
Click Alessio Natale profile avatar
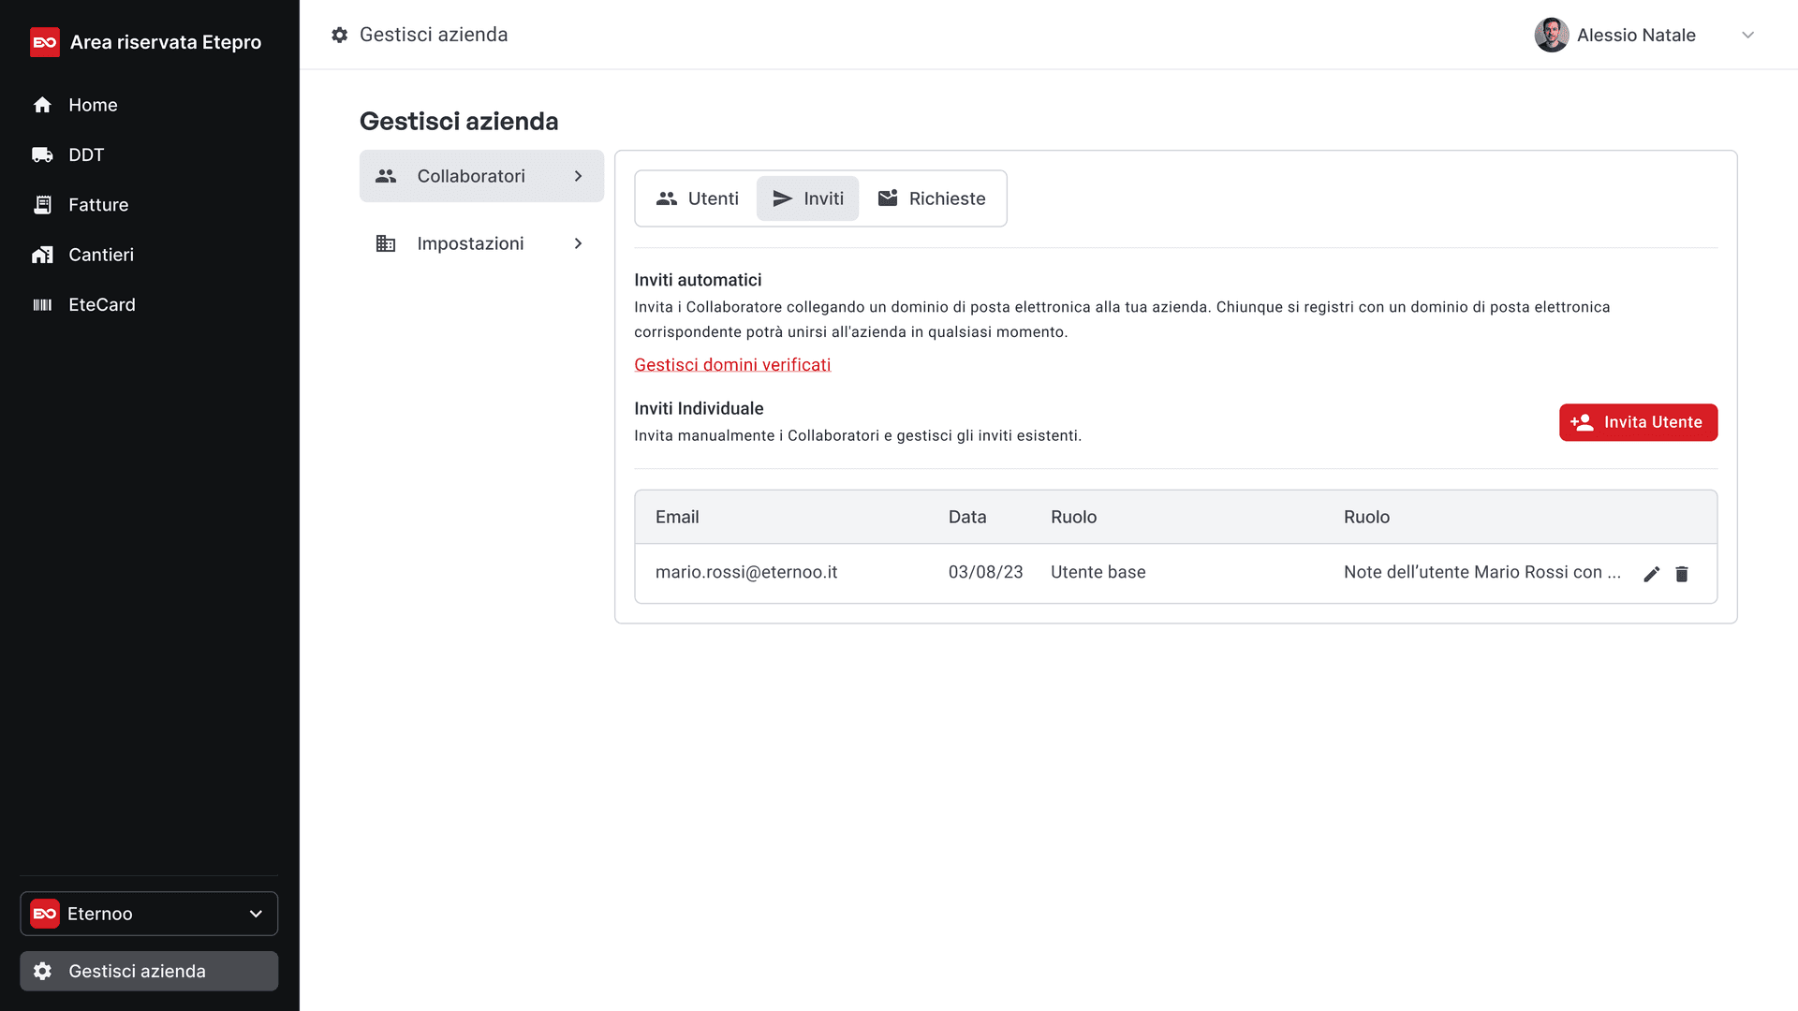coord(1551,36)
